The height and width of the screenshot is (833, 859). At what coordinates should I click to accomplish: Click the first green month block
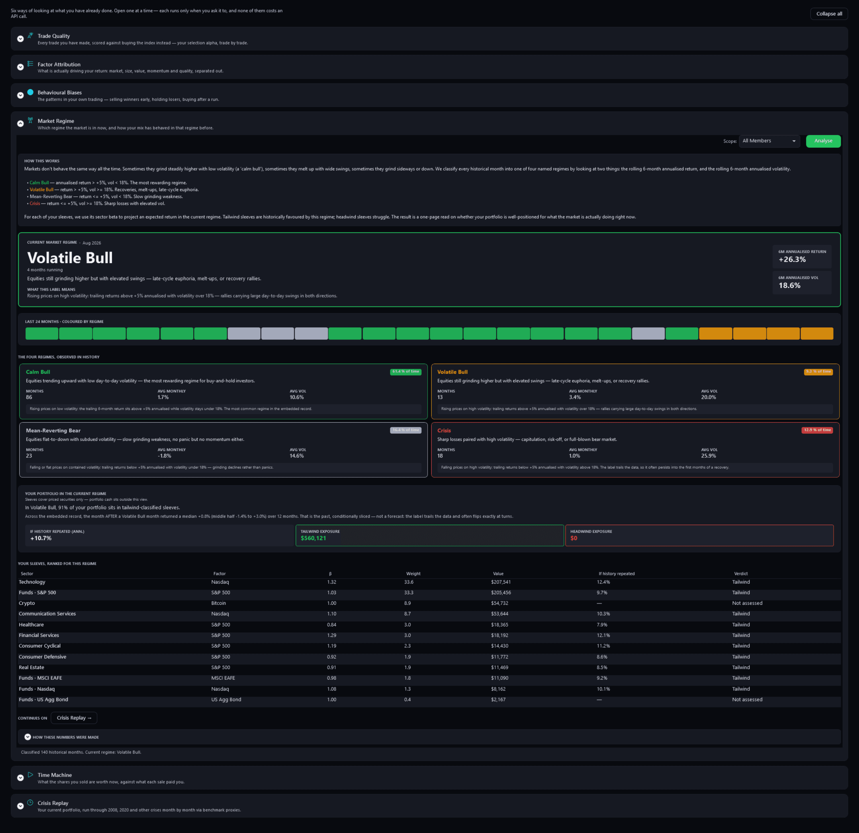click(42, 334)
